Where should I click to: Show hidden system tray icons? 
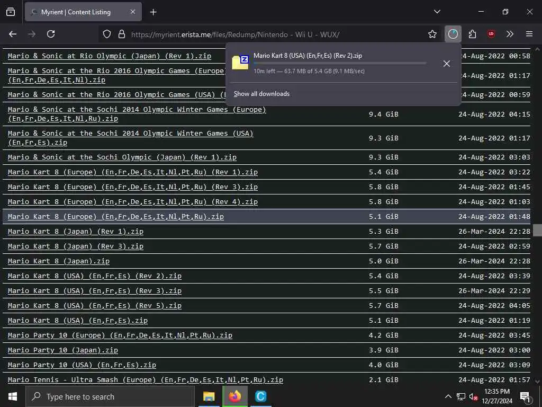448,396
